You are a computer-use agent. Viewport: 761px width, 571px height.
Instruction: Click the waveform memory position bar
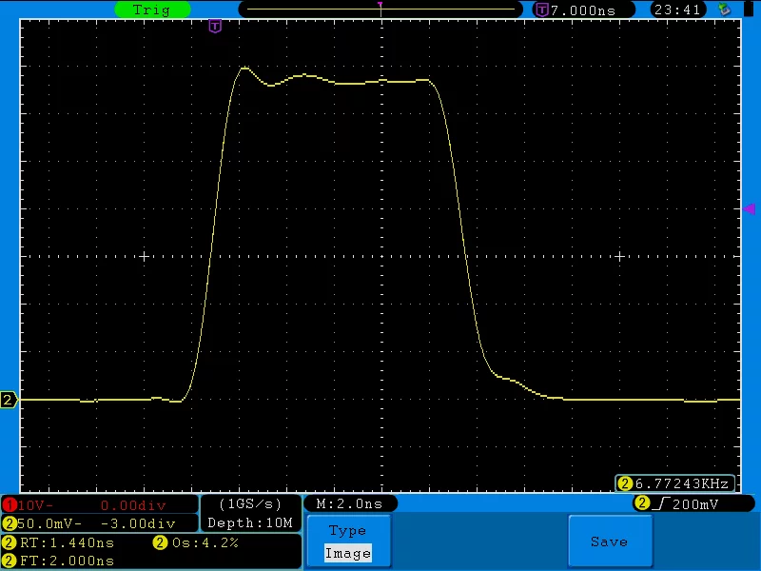point(380,10)
